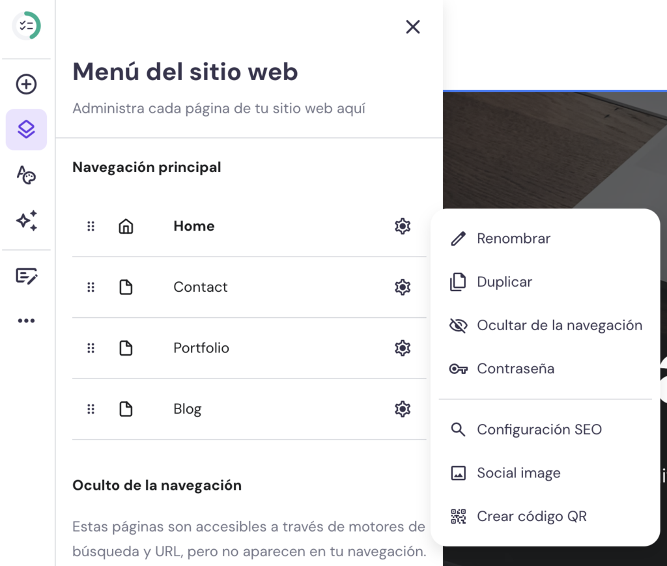Open settings gear for Blog page
667x566 pixels.
pyautogui.click(x=403, y=408)
